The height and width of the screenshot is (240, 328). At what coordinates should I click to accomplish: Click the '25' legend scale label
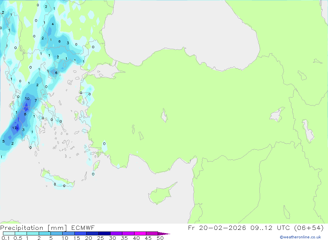click(101, 238)
